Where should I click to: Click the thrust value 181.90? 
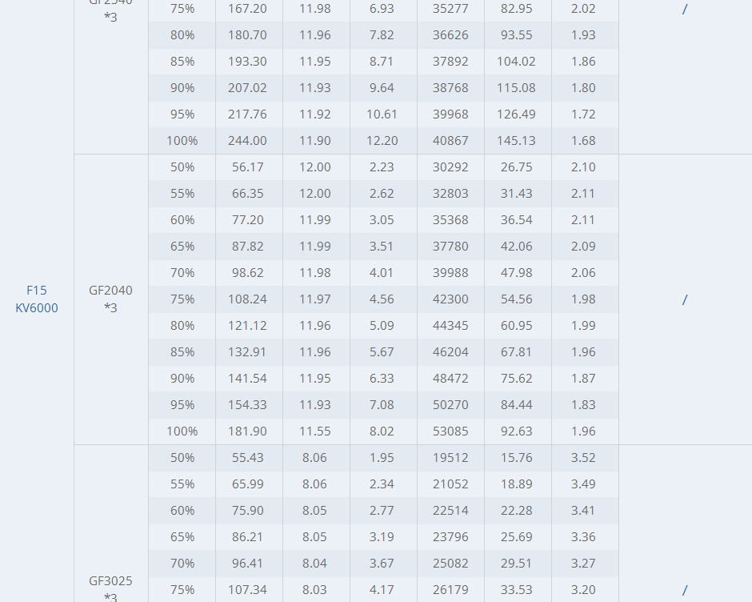pyautogui.click(x=247, y=431)
